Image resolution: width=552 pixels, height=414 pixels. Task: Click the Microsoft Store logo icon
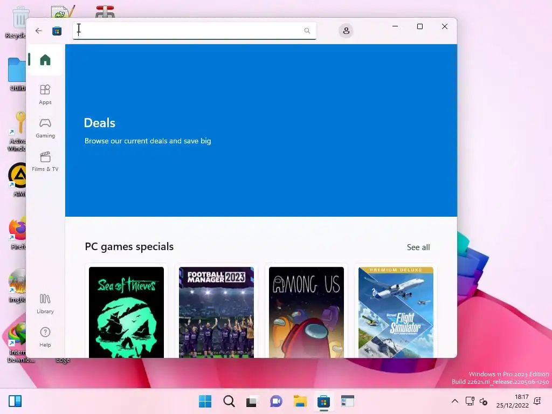pos(57,31)
